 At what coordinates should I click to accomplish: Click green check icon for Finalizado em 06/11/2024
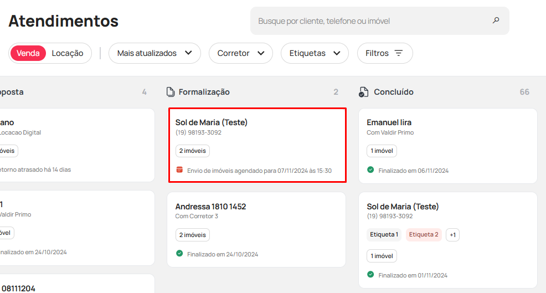click(x=370, y=169)
